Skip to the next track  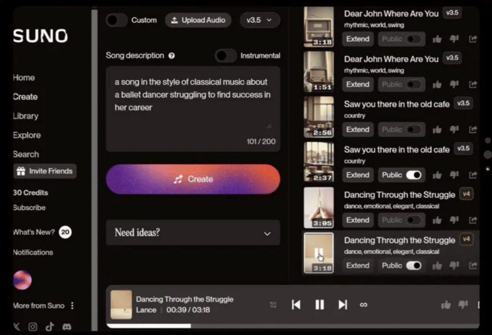(343, 304)
